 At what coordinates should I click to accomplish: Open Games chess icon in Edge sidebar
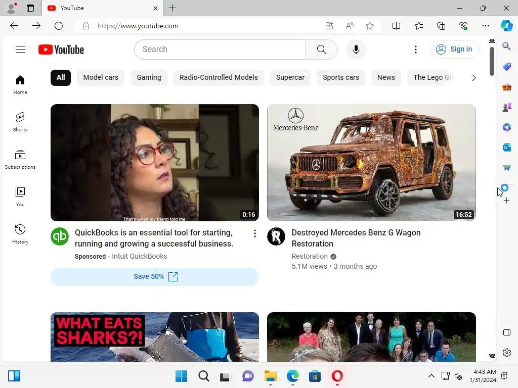click(506, 107)
